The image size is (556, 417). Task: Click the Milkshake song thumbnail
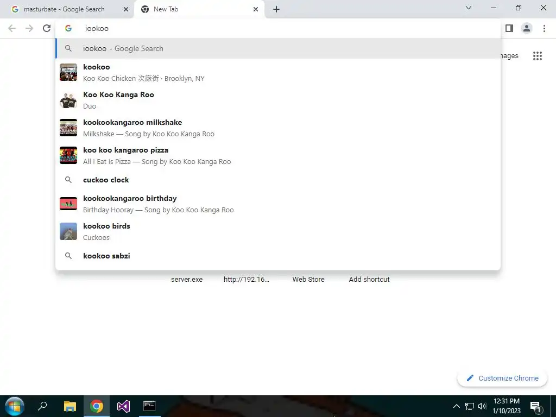point(68,128)
